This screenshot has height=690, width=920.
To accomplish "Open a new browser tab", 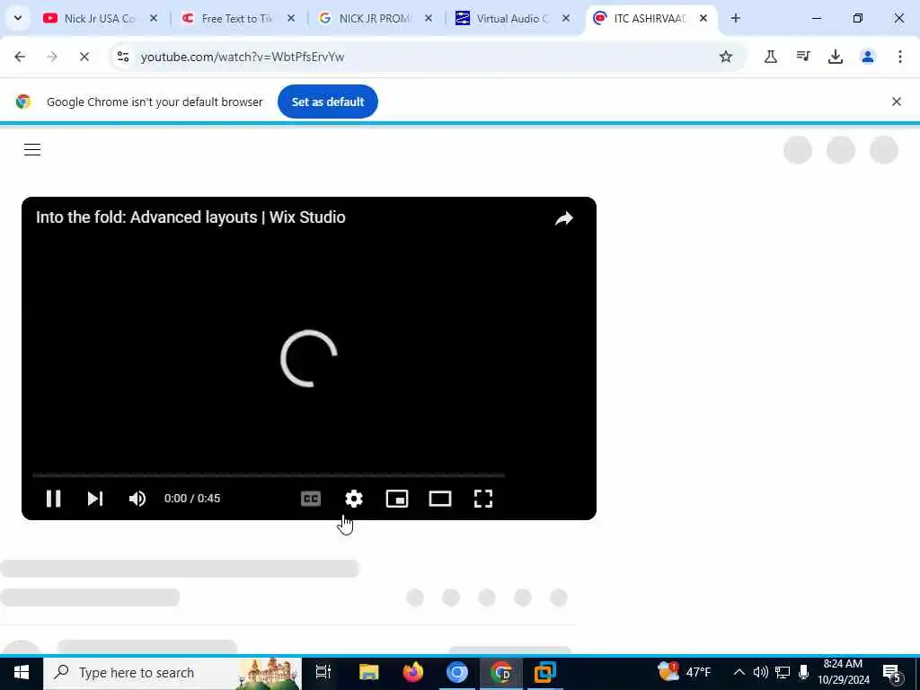I will [735, 18].
